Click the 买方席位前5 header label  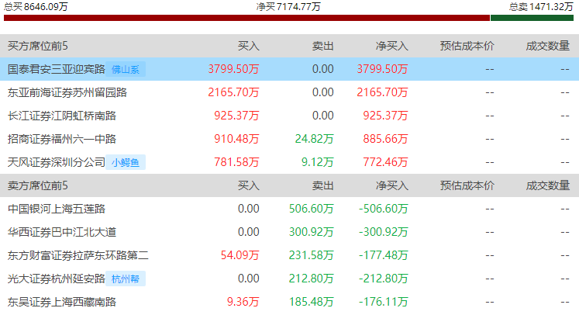(38, 46)
